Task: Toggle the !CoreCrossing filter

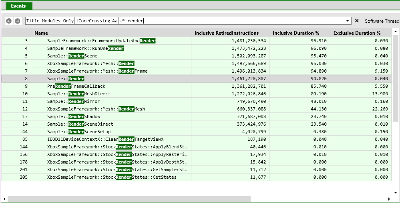Action: click(93, 21)
